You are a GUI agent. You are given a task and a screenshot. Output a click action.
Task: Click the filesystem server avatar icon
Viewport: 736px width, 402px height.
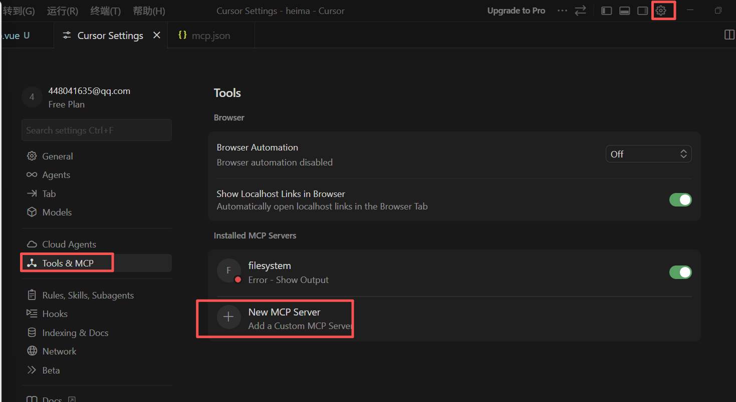pos(228,270)
